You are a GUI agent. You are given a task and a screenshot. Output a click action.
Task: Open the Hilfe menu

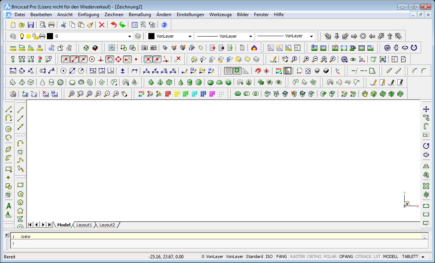click(x=279, y=15)
